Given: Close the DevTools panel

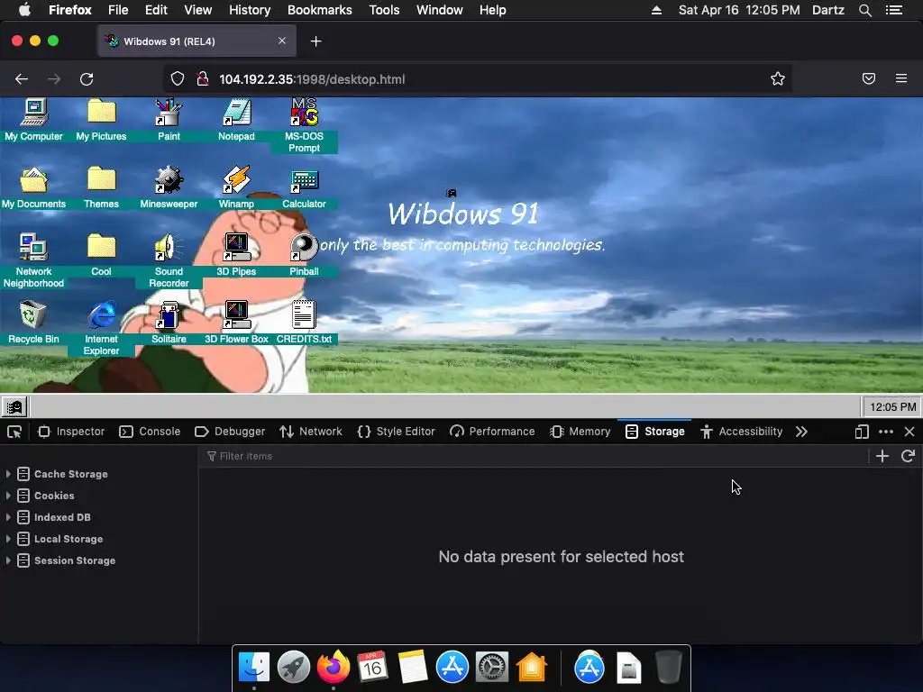Looking at the screenshot, I should 909,432.
